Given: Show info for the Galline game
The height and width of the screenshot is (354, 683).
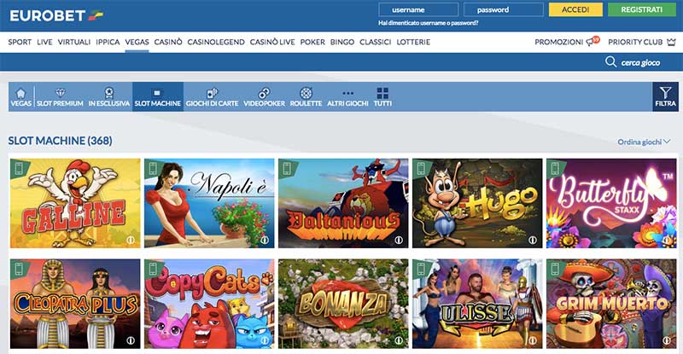Looking at the screenshot, I should coord(130,240).
